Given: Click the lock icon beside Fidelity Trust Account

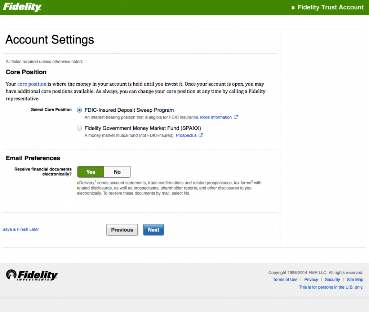Looking at the screenshot, I should [x=293, y=8].
